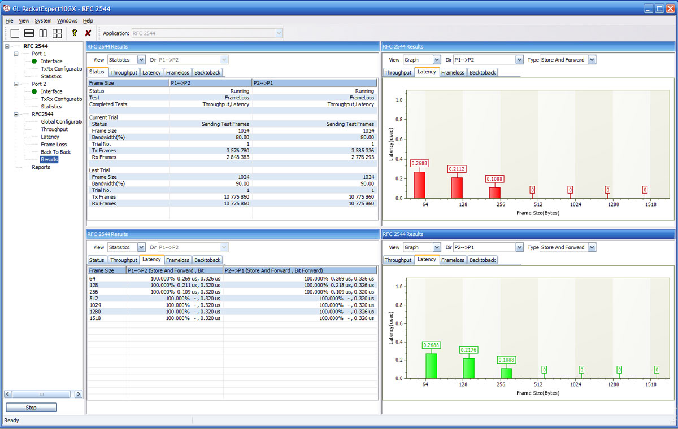Open the Windows menu

click(67, 21)
